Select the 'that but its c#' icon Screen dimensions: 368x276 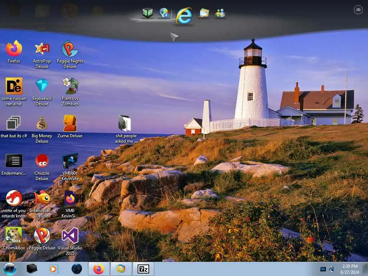[x=14, y=127]
